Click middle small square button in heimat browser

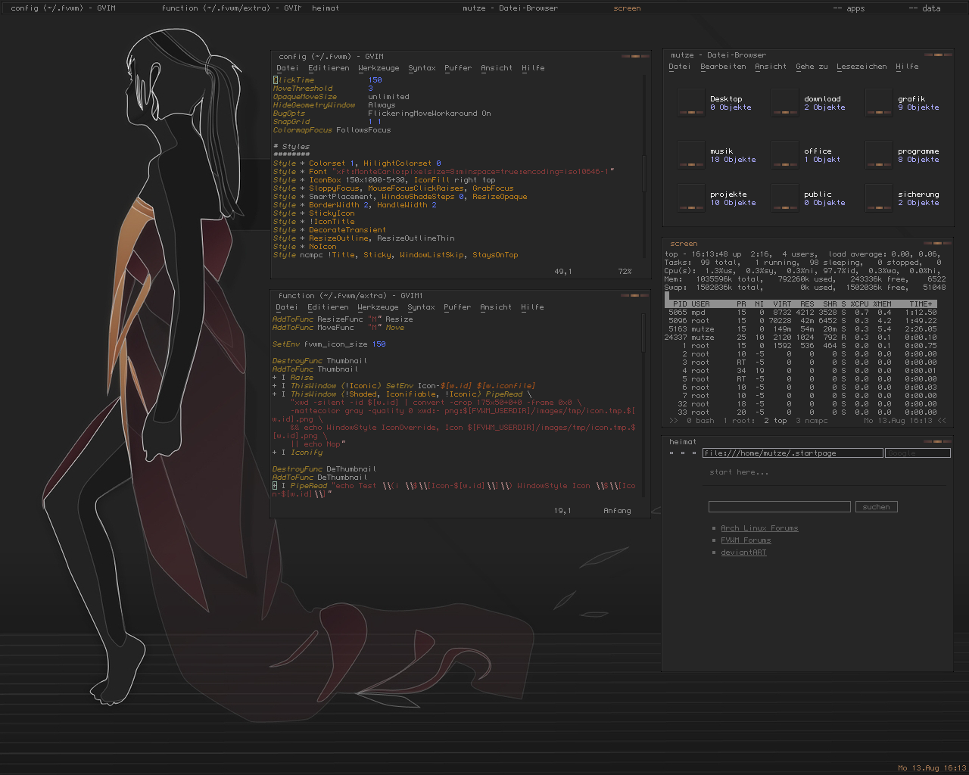(683, 453)
